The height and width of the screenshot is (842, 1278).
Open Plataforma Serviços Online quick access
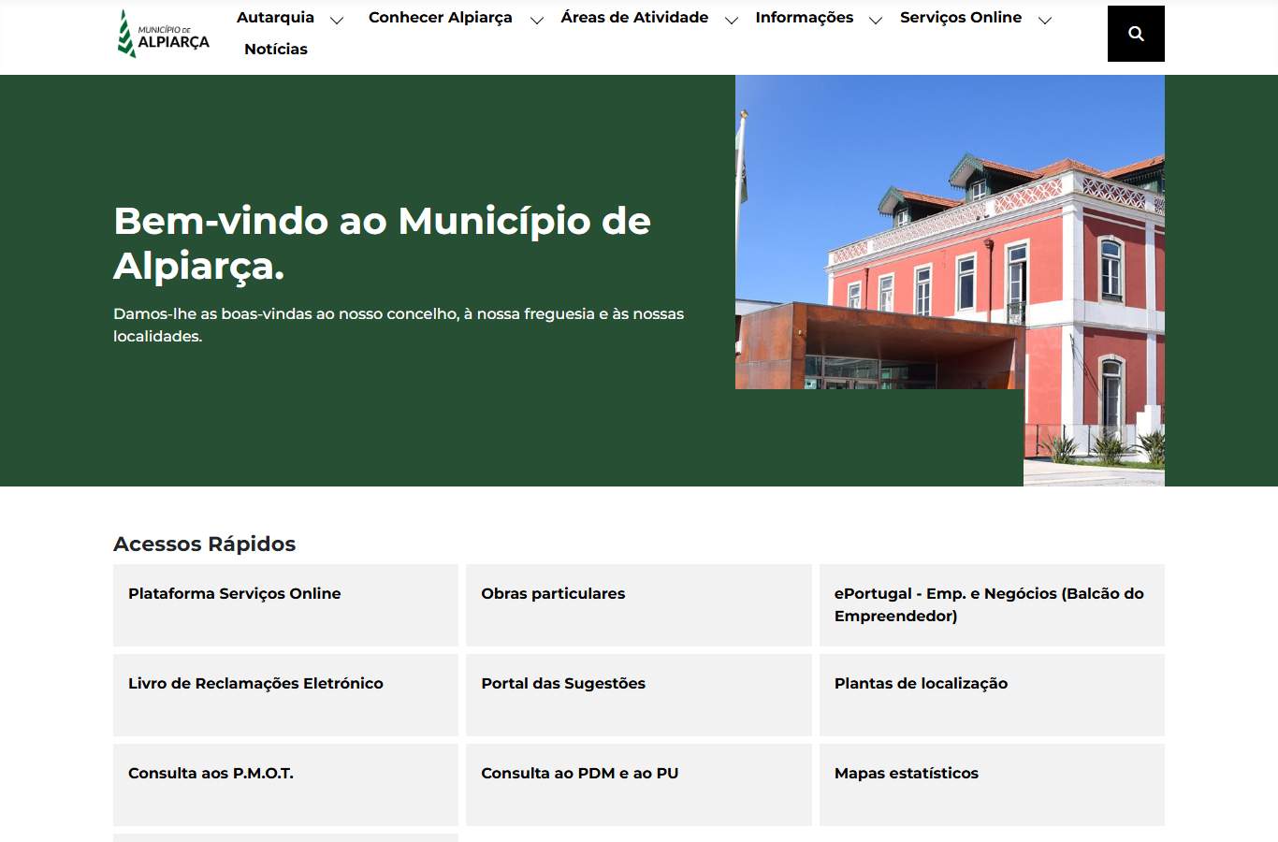[x=285, y=605]
